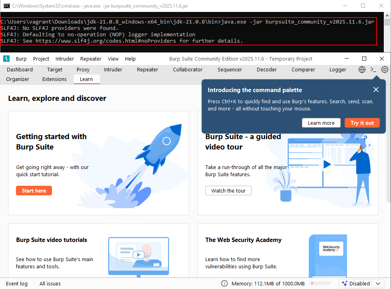The width and height of the screenshot is (391, 289).
Task: Open the Help menu
Action: click(130, 59)
